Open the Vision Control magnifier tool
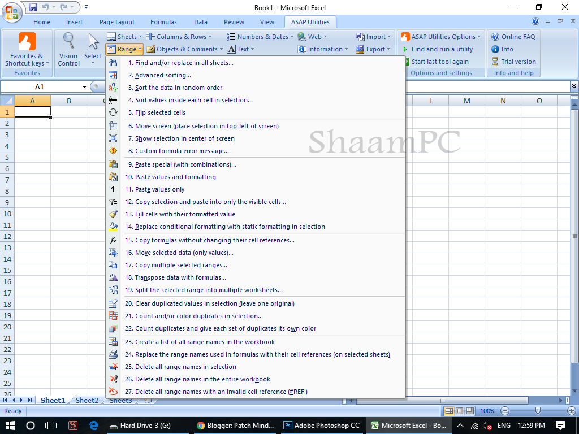Screen dimensions: 579x434 pos(68,49)
